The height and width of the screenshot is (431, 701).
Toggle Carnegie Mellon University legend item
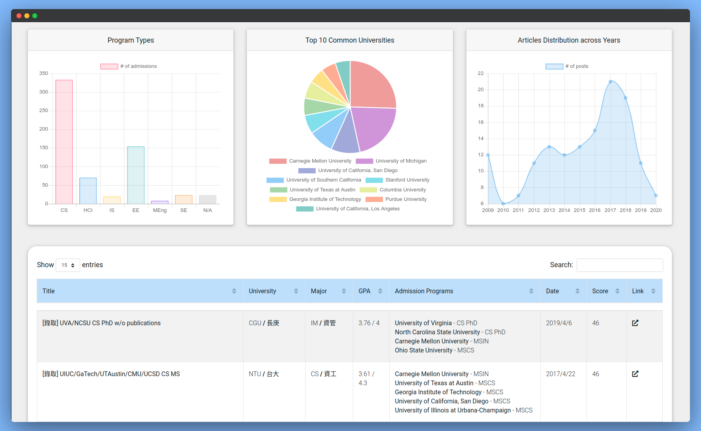click(310, 161)
